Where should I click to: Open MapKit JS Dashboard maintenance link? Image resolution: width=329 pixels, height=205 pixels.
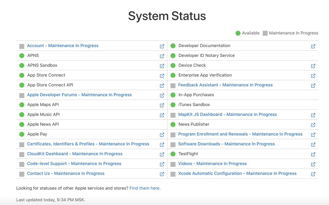[227, 115]
